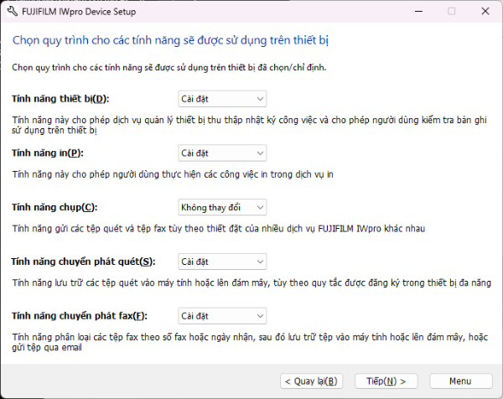
Task: Open the Tính năng in dropdown
Action: point(222,153)
